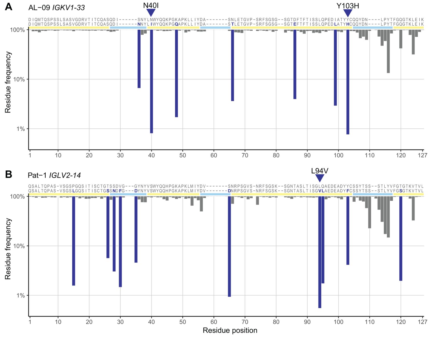The image size is (429, 339).
Task: Click x-axis tick 127 in panel A
Action: pyautogui.click(x=423, y=155)
